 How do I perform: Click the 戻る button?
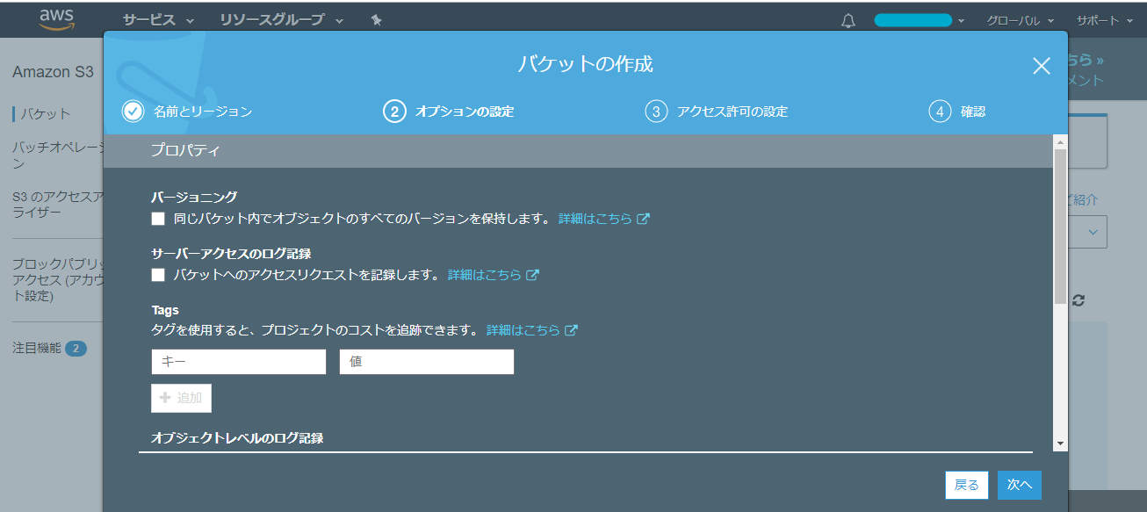967,485
